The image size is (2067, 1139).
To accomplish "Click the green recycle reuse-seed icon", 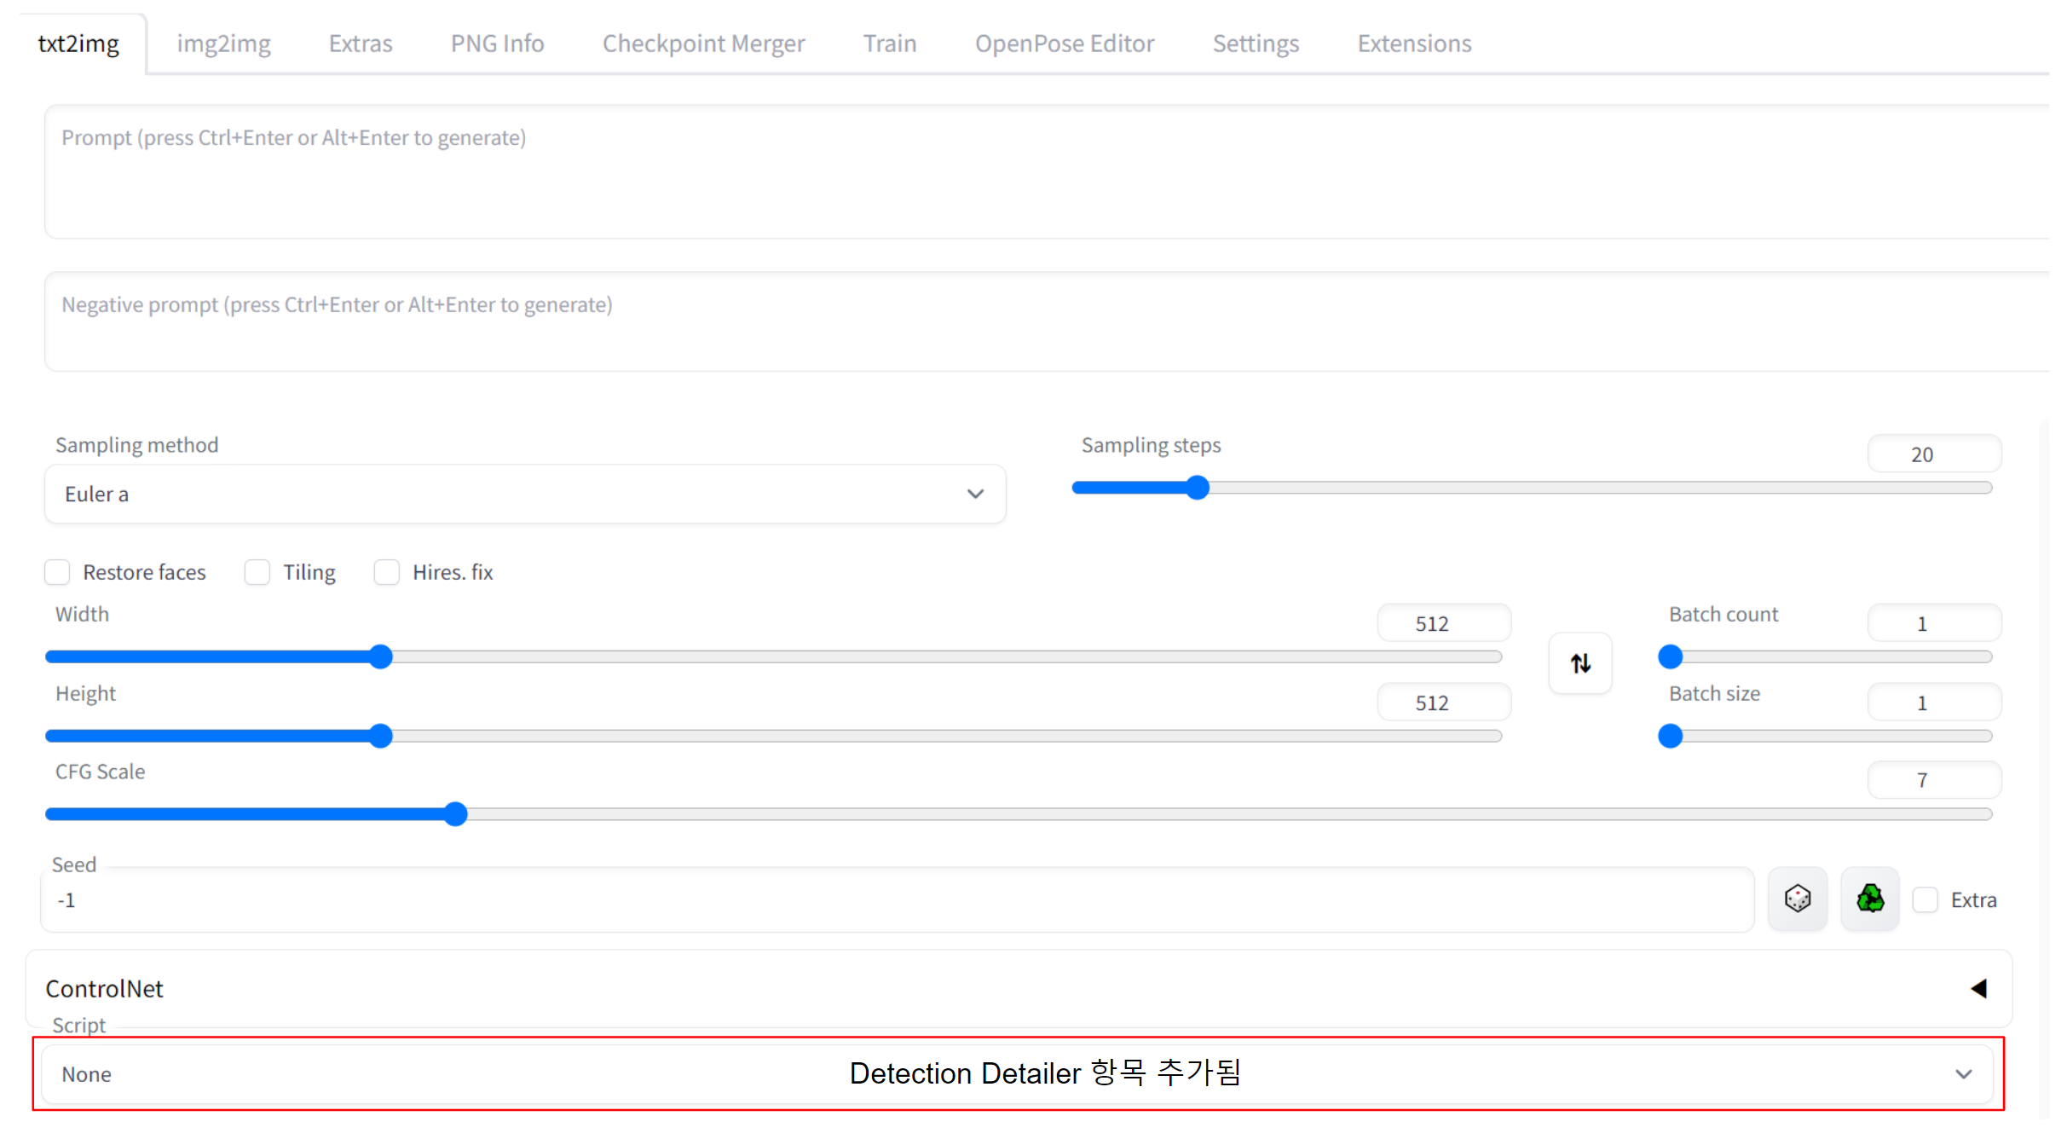I will pyautogui.click(x=1869, y=899).
